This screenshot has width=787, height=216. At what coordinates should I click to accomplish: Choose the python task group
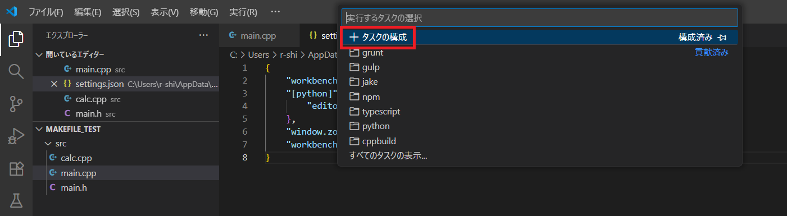(539, 126)
